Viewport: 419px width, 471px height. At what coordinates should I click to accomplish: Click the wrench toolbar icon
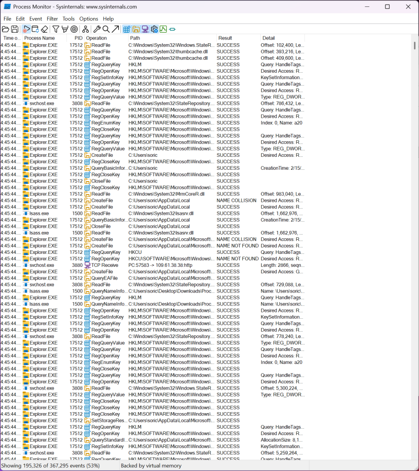[x=97, y=29]
